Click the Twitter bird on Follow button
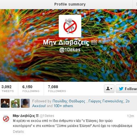The height and width of the screenshot is (137, 137). (x=121, y=89)
